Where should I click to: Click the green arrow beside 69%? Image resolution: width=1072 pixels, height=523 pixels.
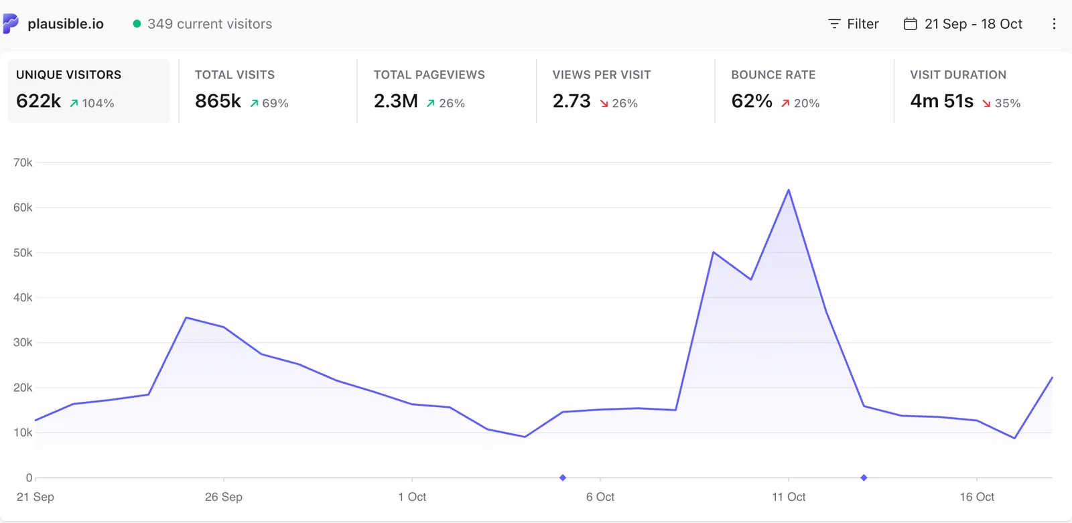tap(254, 103)
